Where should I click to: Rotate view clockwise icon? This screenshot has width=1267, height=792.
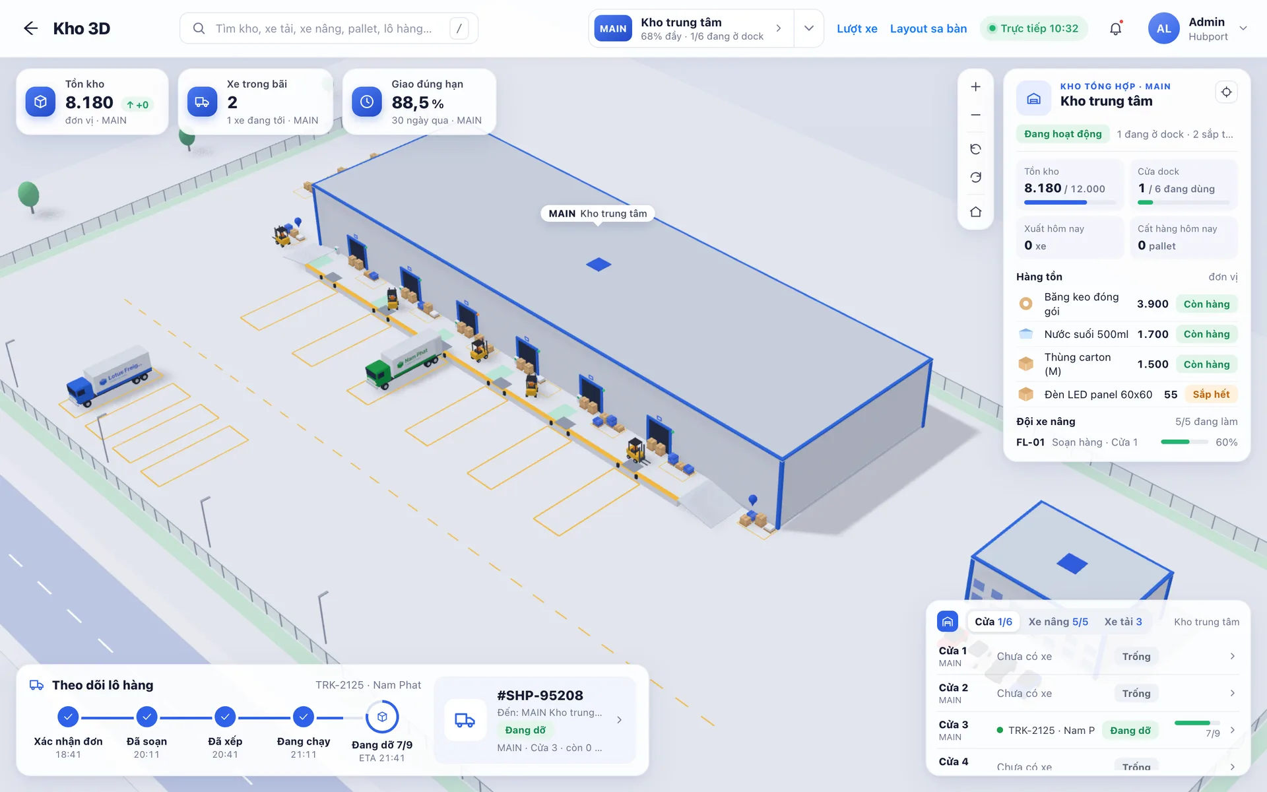coord(975,177)
